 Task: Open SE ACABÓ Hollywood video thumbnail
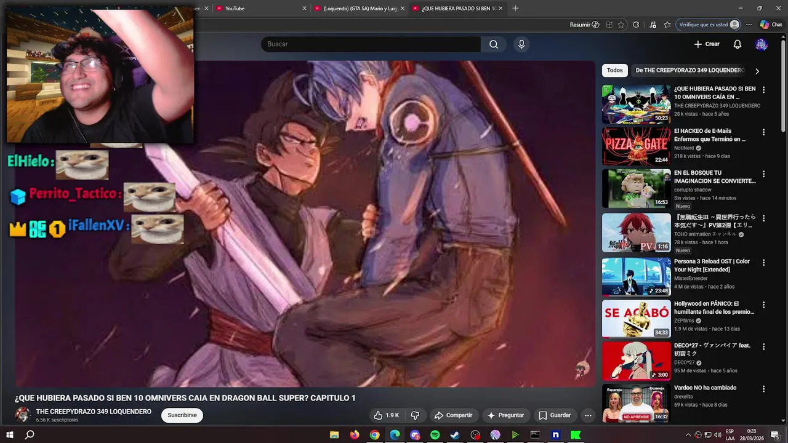tap(636, 319)
